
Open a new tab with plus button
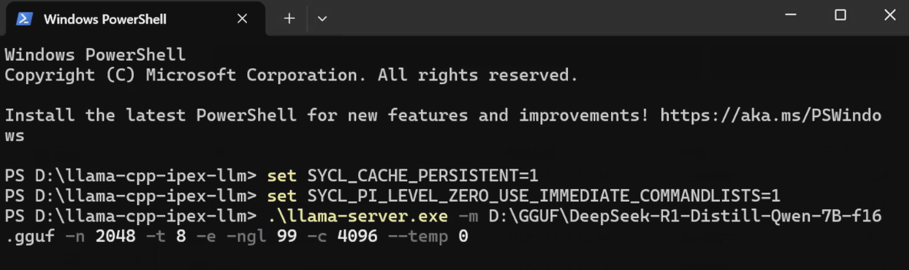[x=289, y=19]
